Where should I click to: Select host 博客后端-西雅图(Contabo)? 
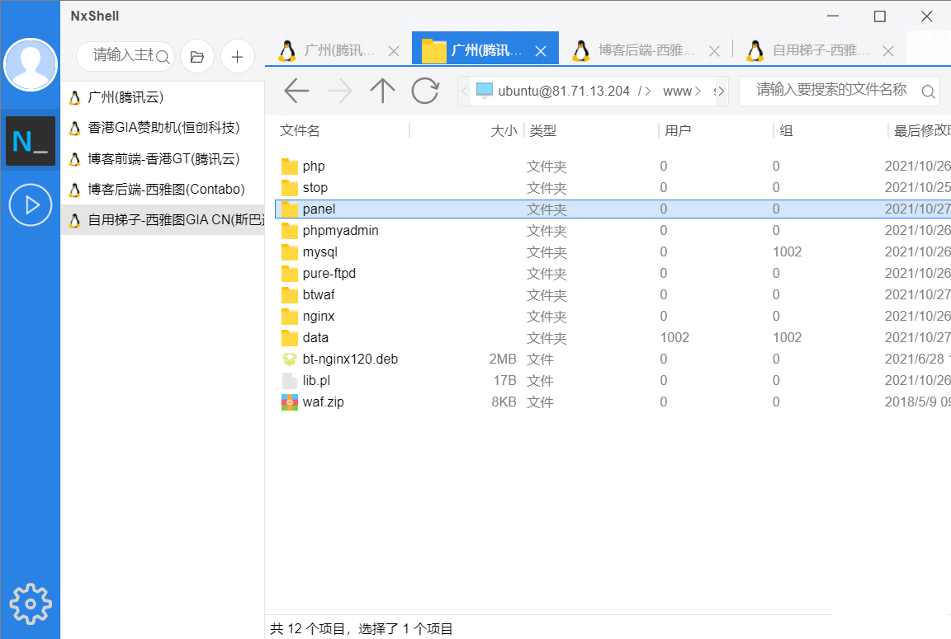(163, 189)
